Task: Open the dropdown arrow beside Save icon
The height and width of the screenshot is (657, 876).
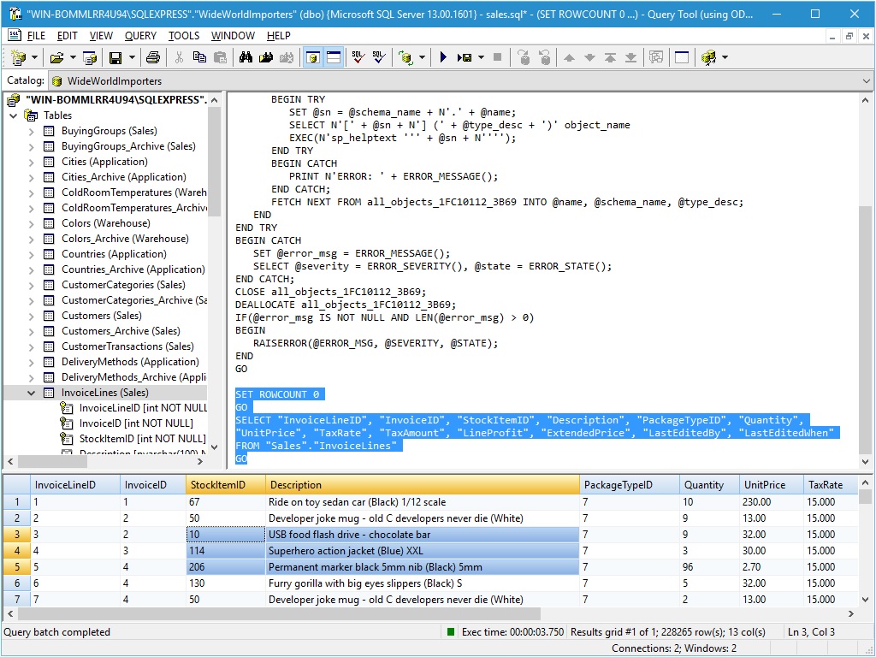Action: (132, 57)
